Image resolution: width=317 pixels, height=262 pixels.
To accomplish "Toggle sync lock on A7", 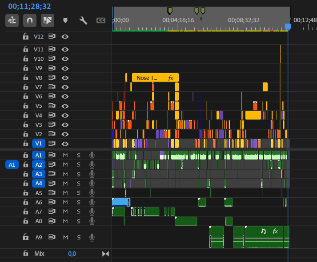I will (x=52, y=211).
